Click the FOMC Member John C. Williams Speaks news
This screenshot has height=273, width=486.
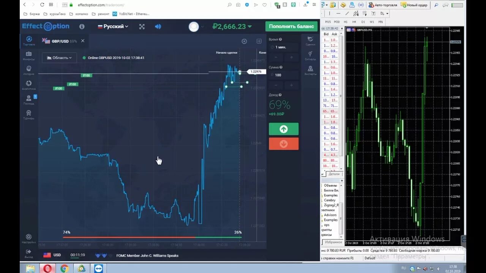[x=147, y=256]
